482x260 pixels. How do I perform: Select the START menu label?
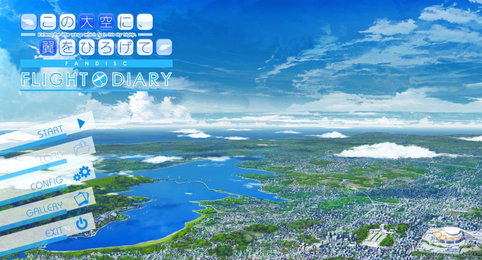pos(50,132)
